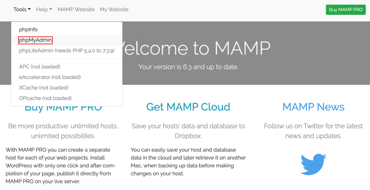The width and height of the screenshot is (370, 190).
Task: Expand the Help dropdown menu
Action: coord(44,9)
